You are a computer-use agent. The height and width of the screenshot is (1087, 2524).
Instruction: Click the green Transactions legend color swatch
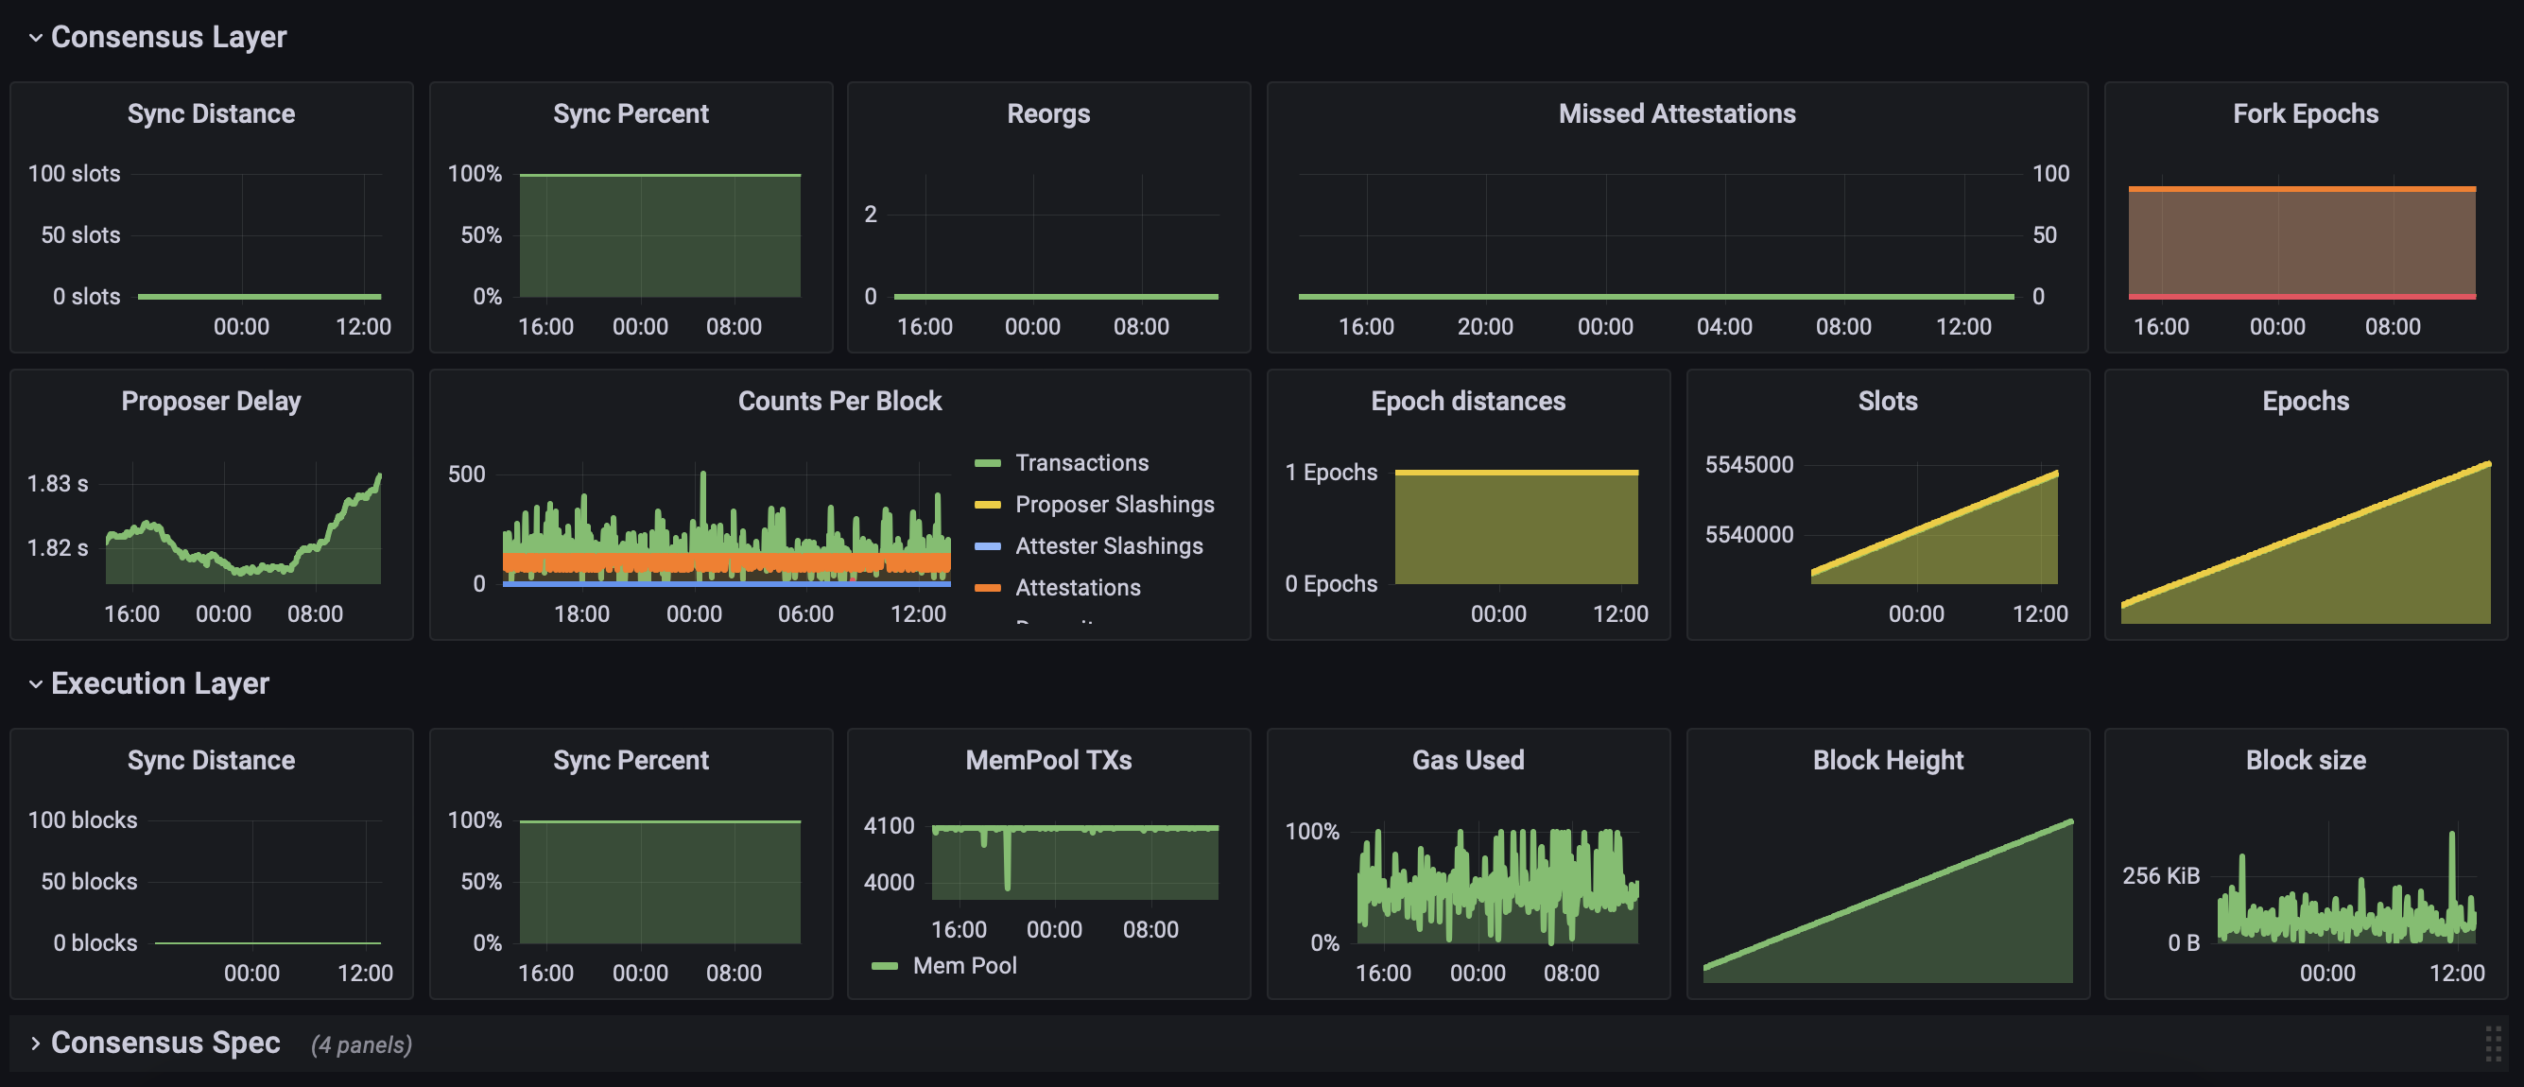pyautogui.click(x=988, y=463)
